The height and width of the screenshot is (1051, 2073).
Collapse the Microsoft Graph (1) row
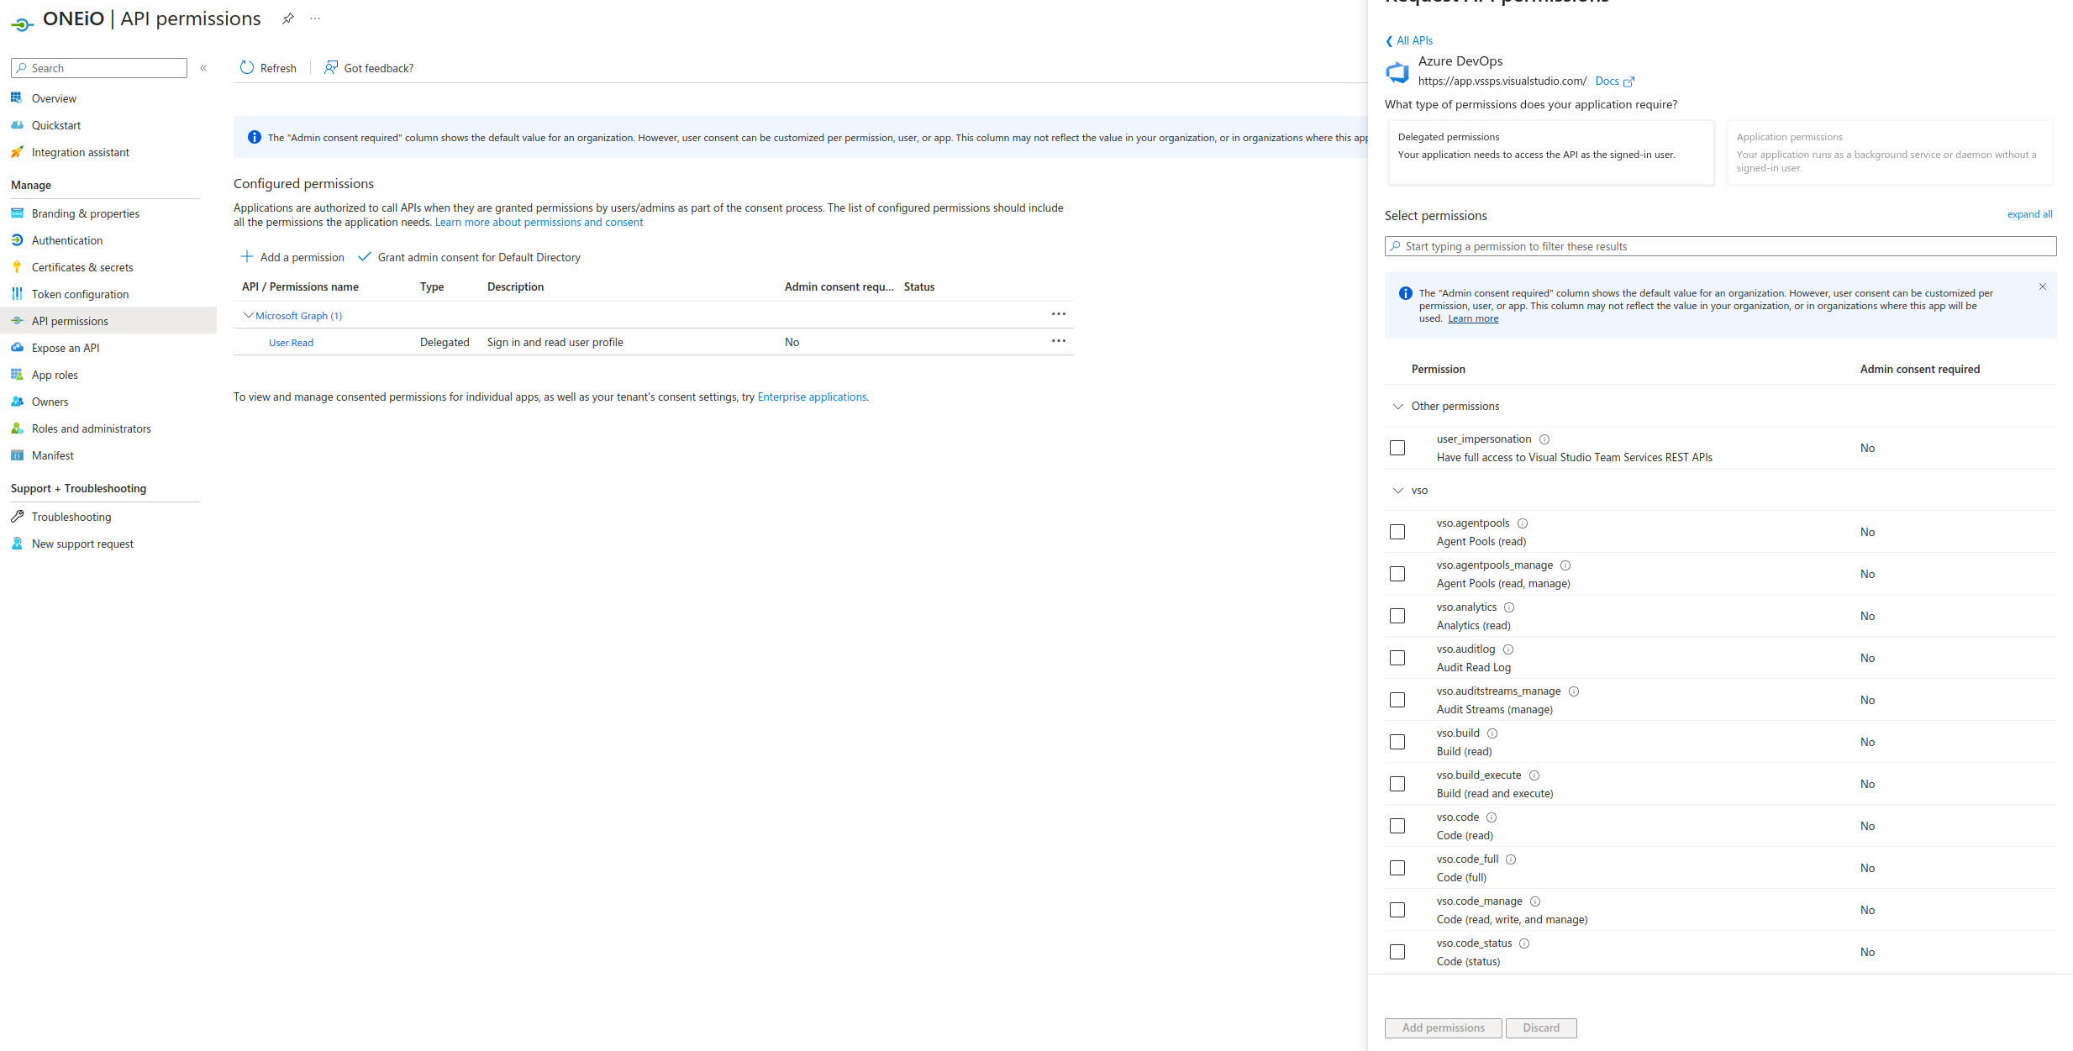[x=248, y=315]
